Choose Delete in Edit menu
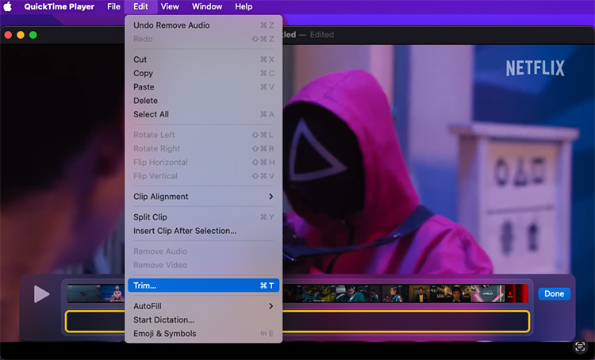 203,100
